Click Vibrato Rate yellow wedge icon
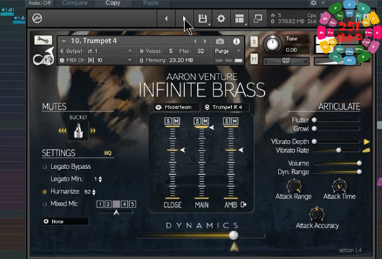The width and height of the screenshot is (382, 259). (366, 151)
